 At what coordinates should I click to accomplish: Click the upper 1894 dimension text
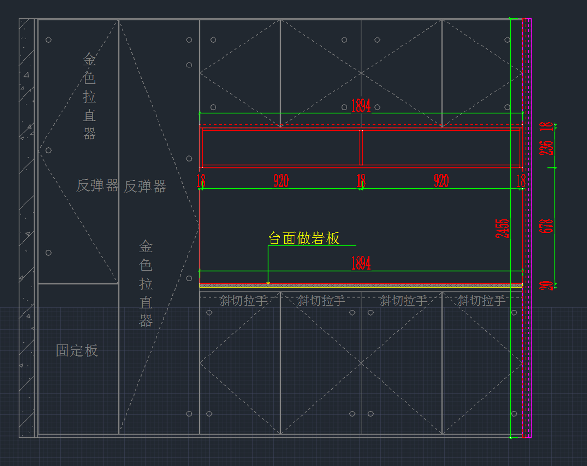pyautogui.click(x=361, y=107)
